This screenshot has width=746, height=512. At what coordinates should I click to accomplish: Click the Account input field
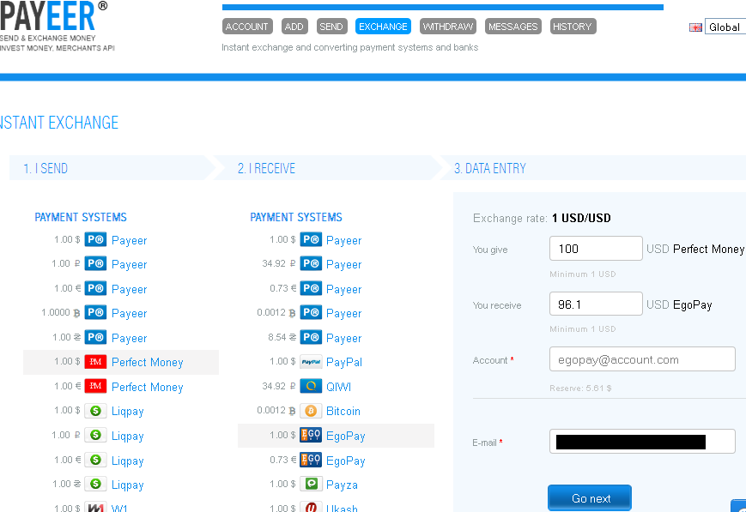(642, 359)
